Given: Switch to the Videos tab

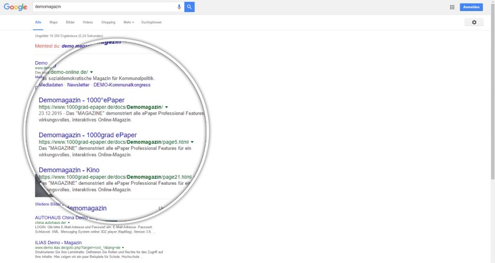Looking at the screenshot, I should click(88, 22).
